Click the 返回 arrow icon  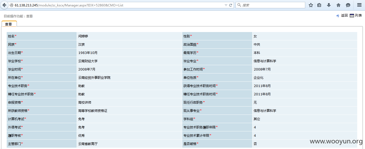click(x=338, y=16)
